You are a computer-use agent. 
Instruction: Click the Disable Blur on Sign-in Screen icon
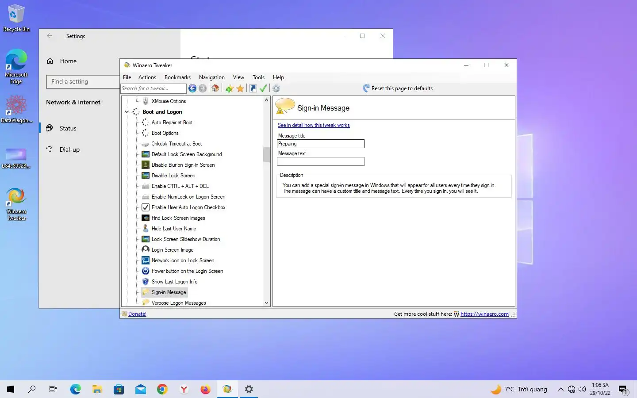[x=145, y=165]
